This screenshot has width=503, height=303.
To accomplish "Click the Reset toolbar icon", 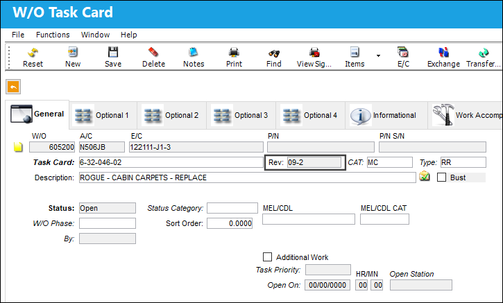I will click(x=33, y=53).
